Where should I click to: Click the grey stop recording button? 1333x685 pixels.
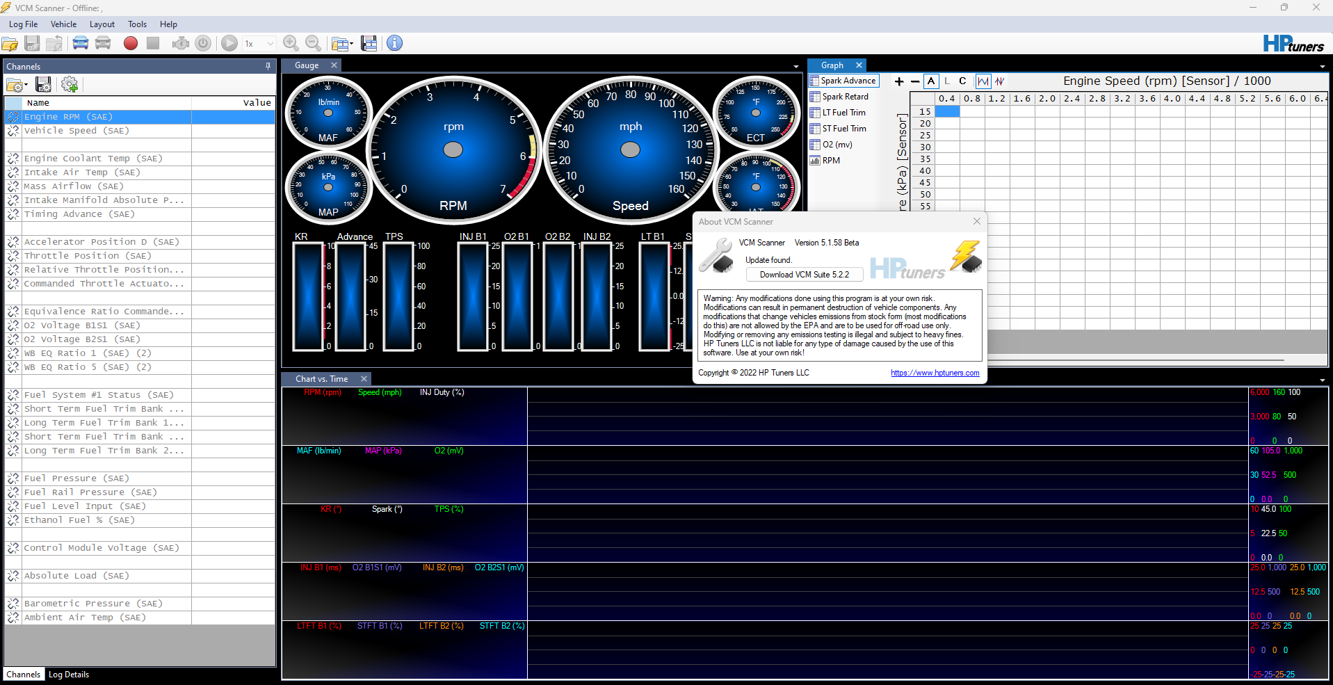[153, 43]
